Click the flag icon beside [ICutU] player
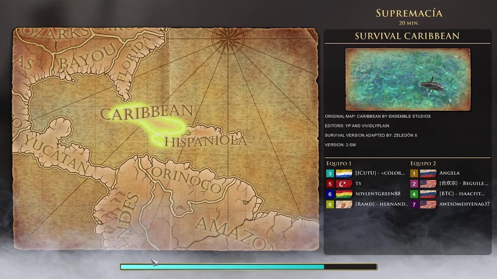 (344, 173)
